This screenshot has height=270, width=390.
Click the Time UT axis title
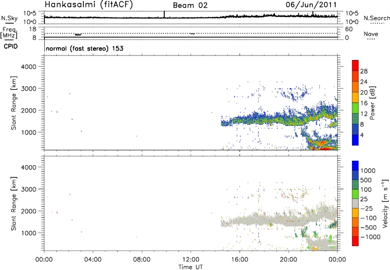click(x=191, y=267)
